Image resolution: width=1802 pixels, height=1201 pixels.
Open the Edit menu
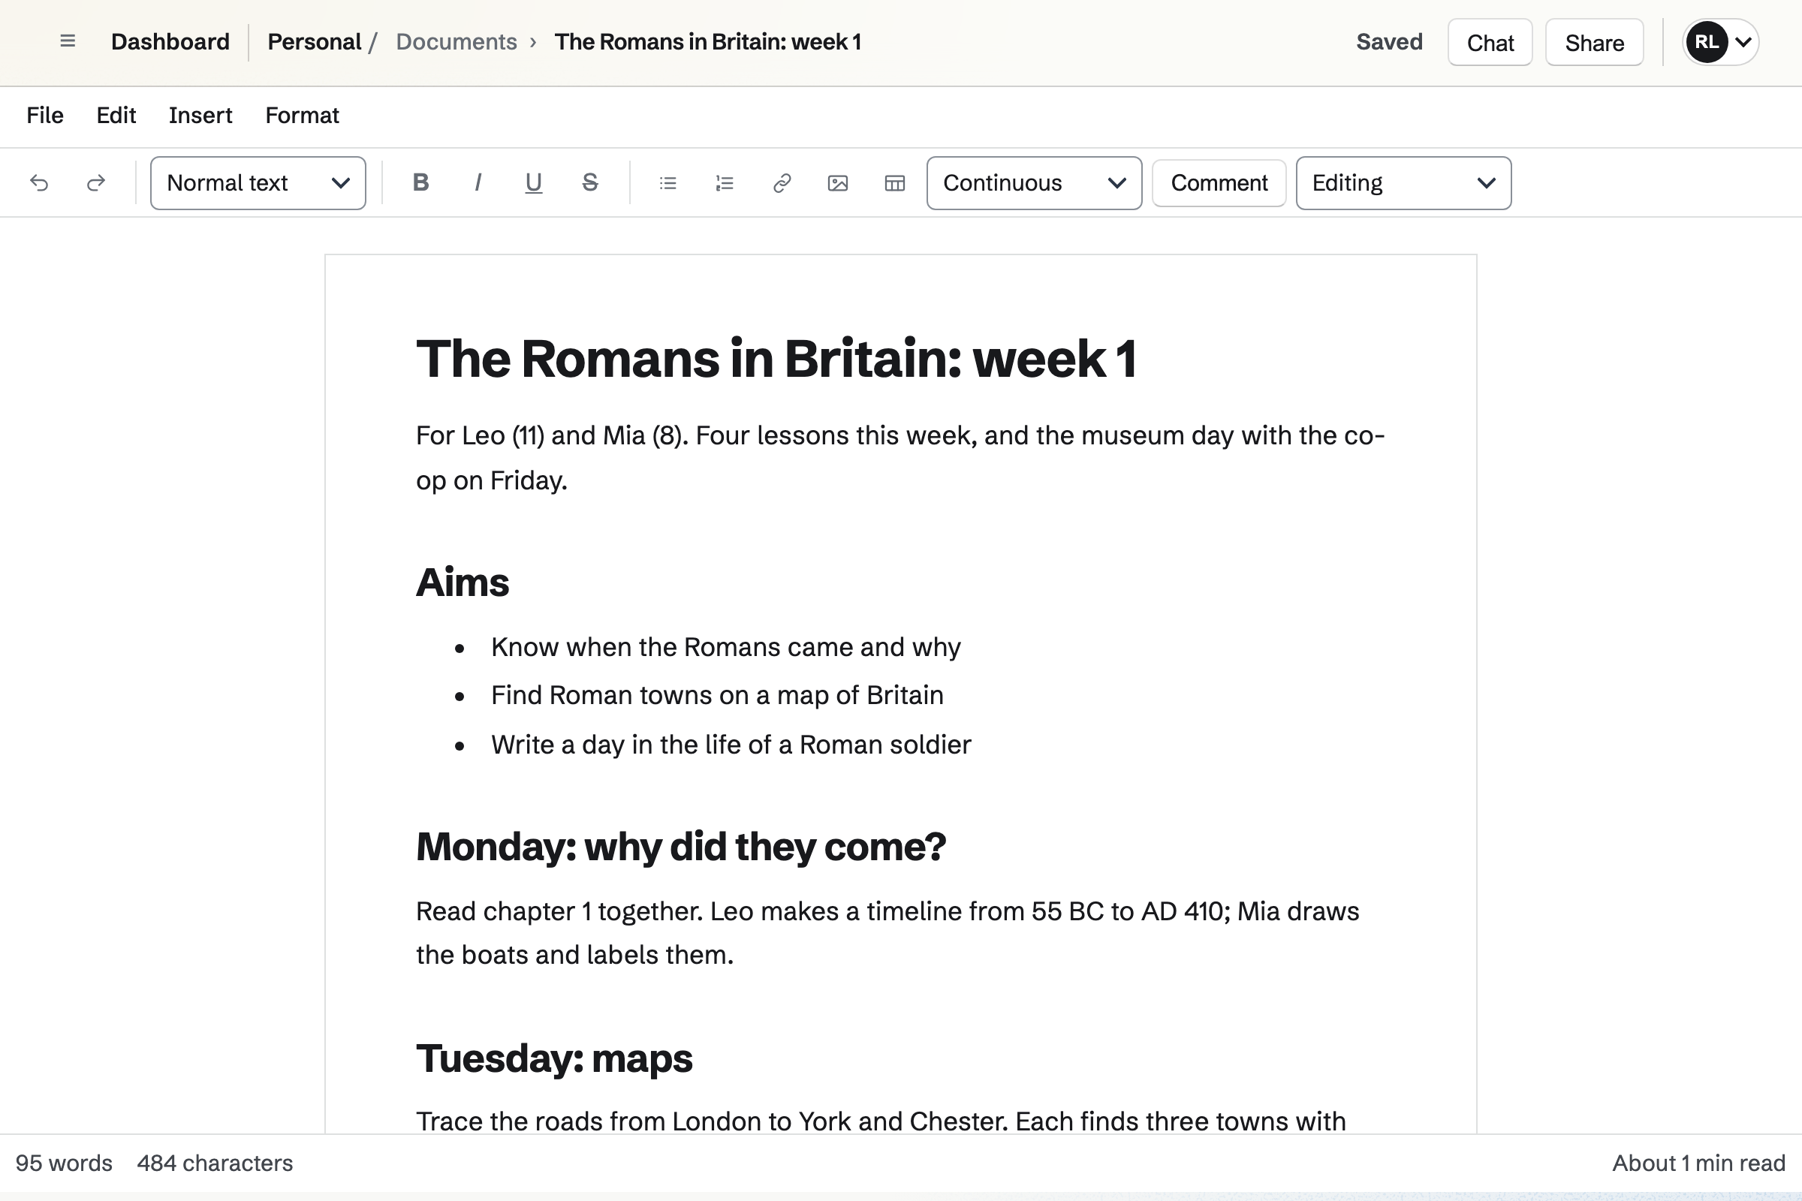(116, 116)
